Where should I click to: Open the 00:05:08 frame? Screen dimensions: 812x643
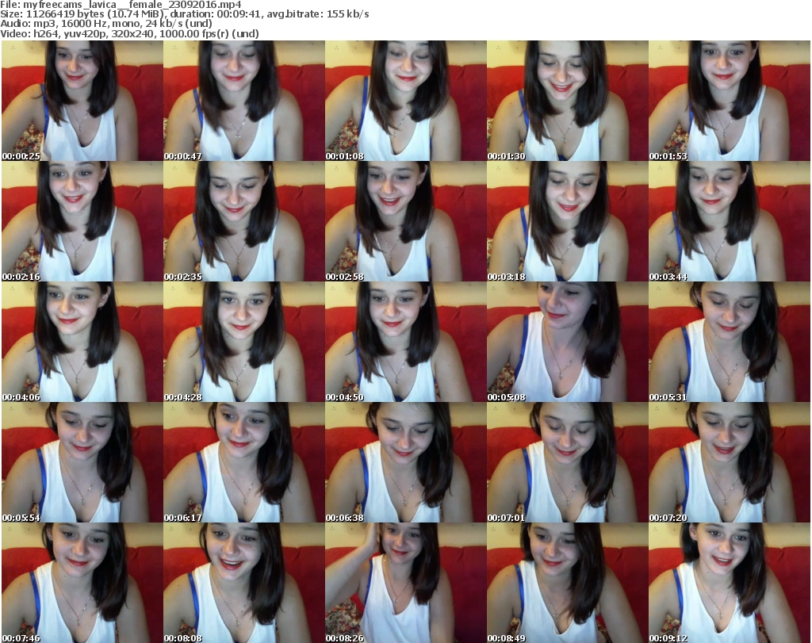(x=567, y=342)
